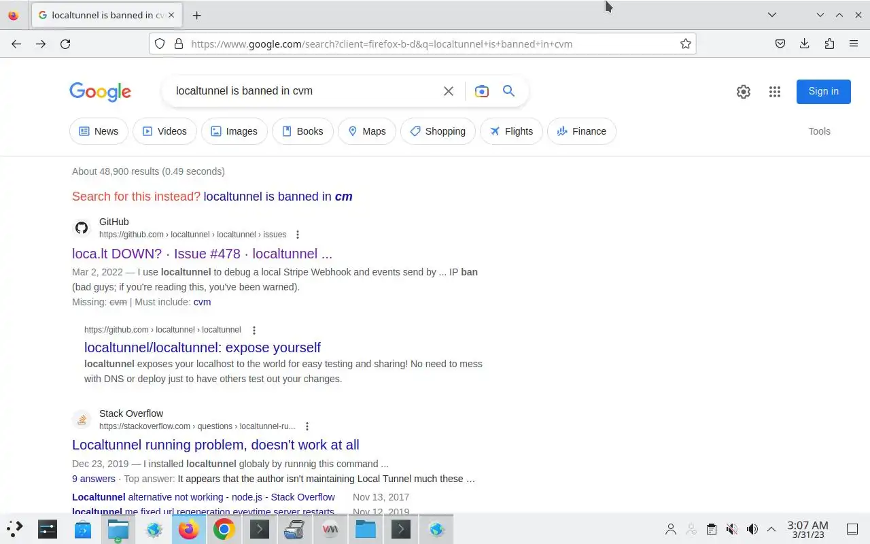The height and width of the screenshot is (544, 870).
Task: Go to the Google logo homepage
Action: 100,92
